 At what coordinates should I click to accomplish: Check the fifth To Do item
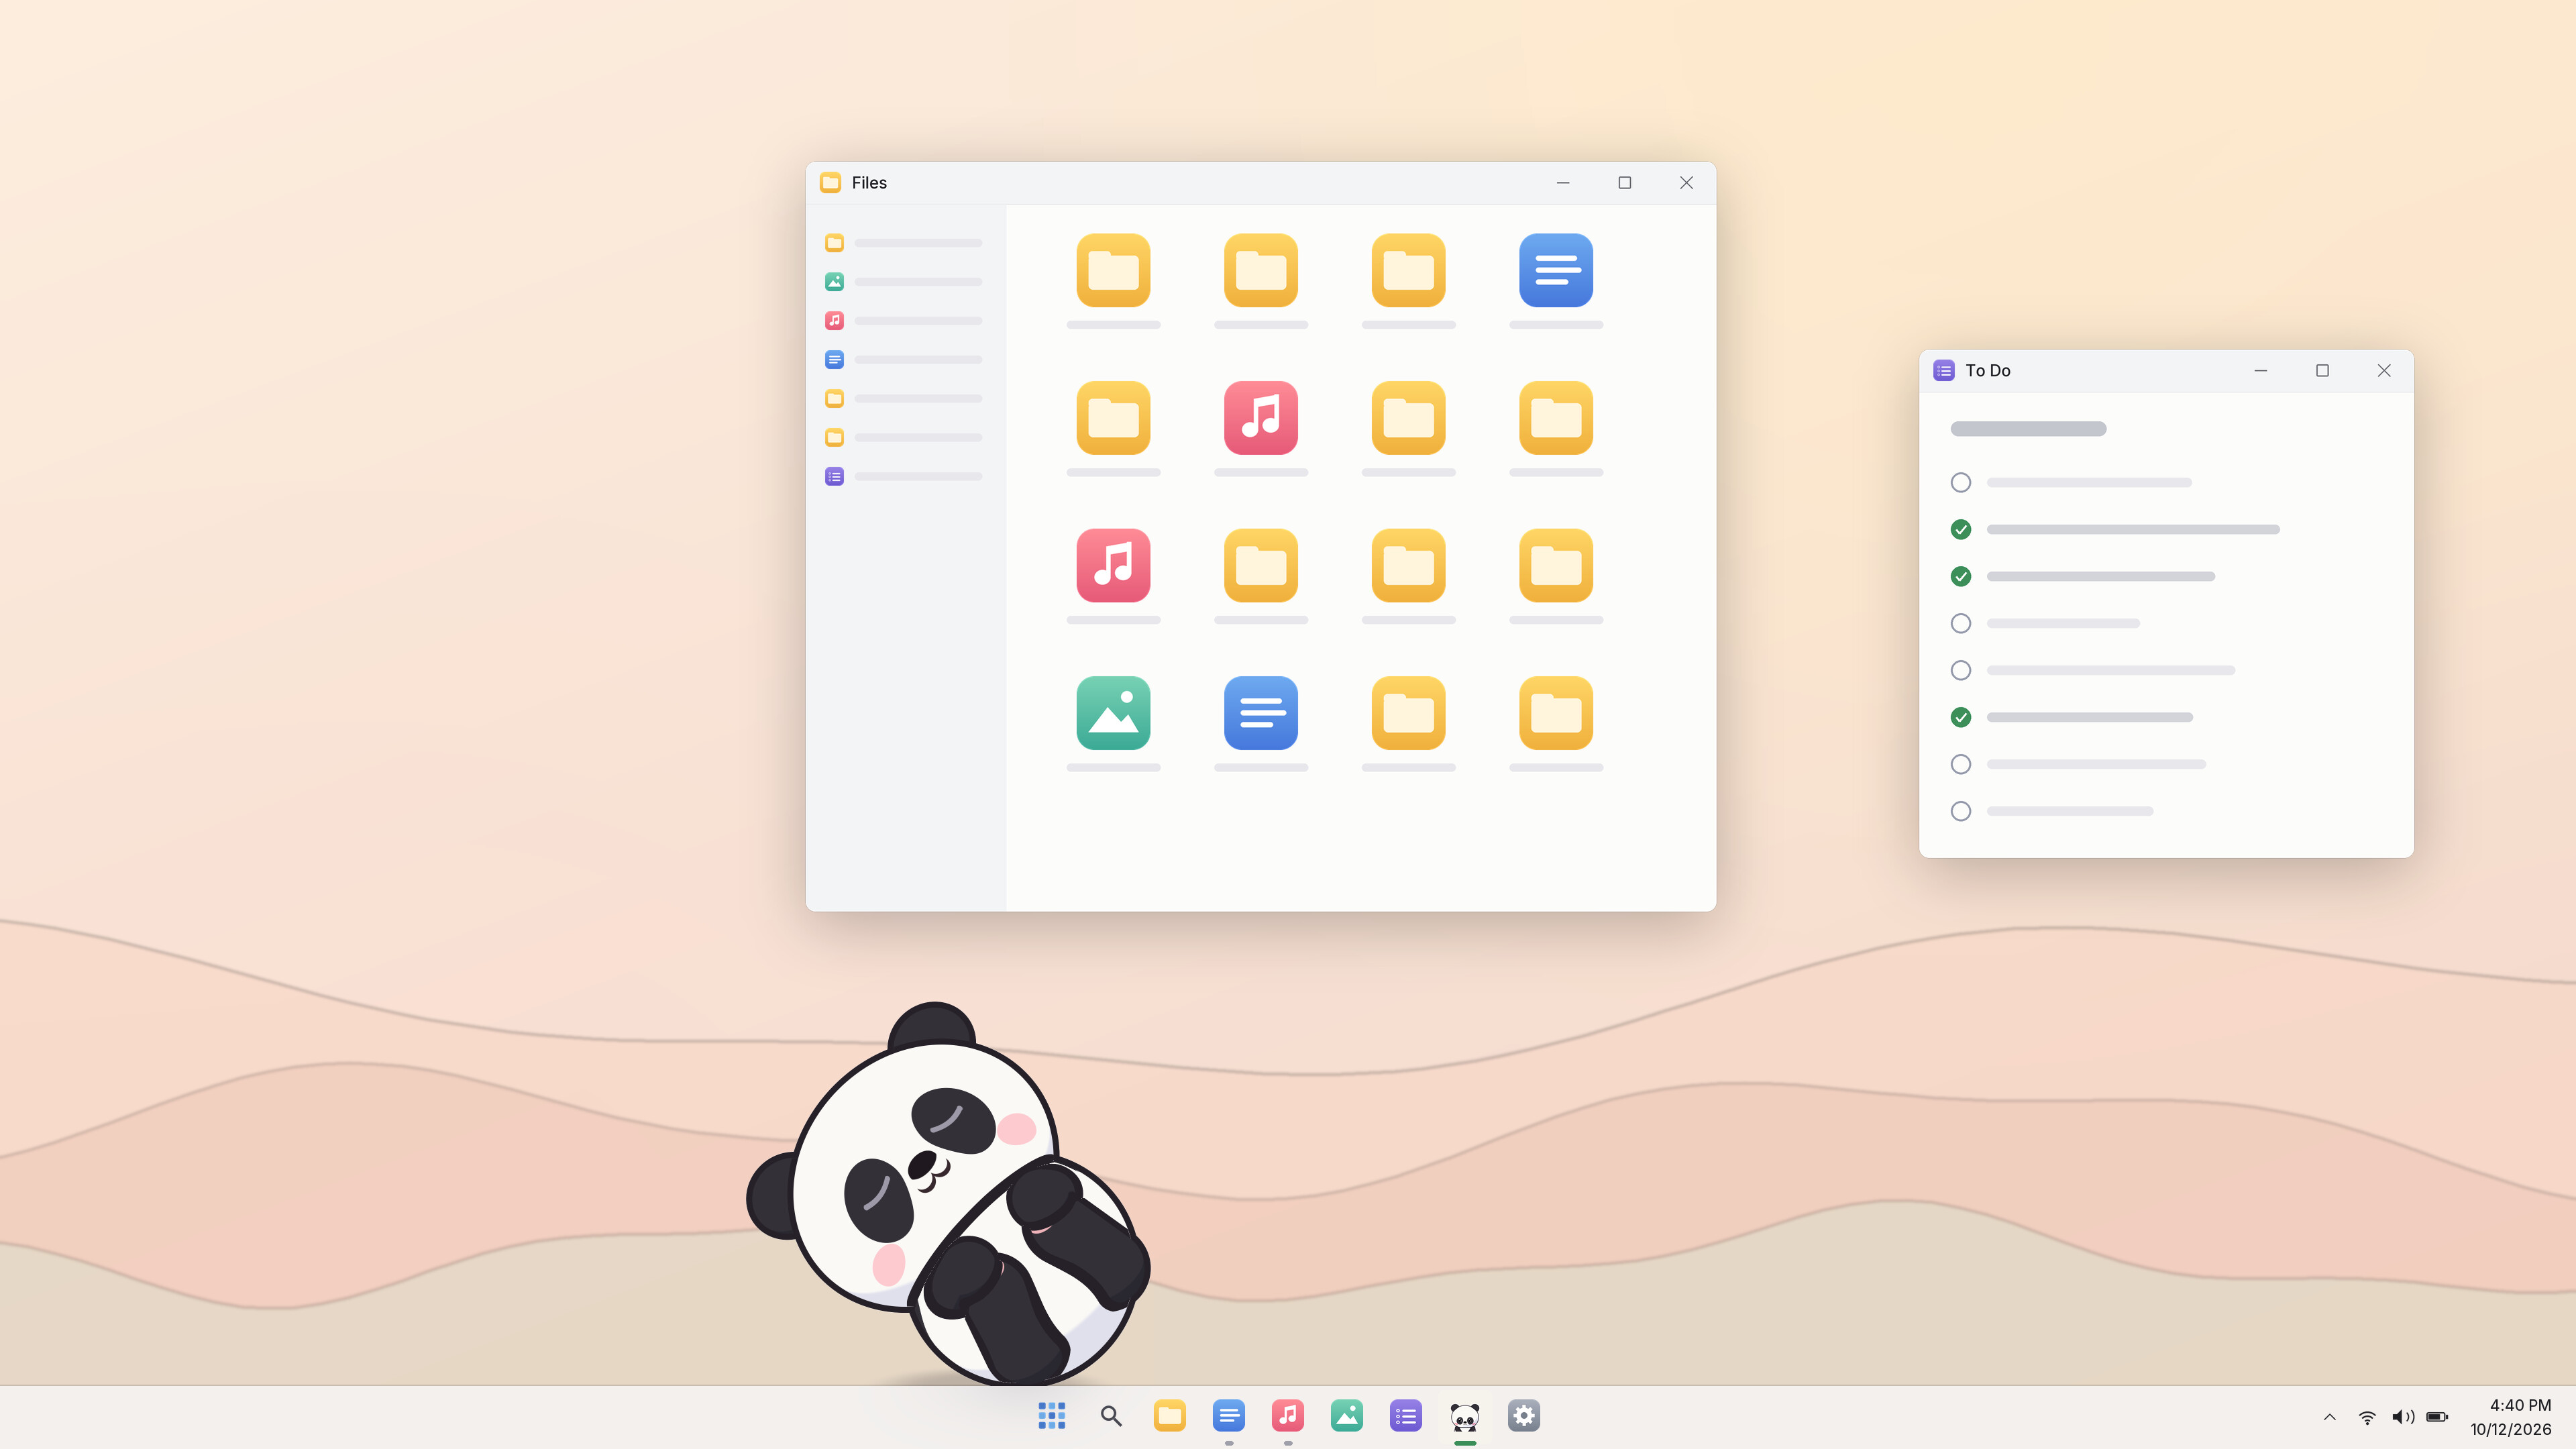[1961, 671]
